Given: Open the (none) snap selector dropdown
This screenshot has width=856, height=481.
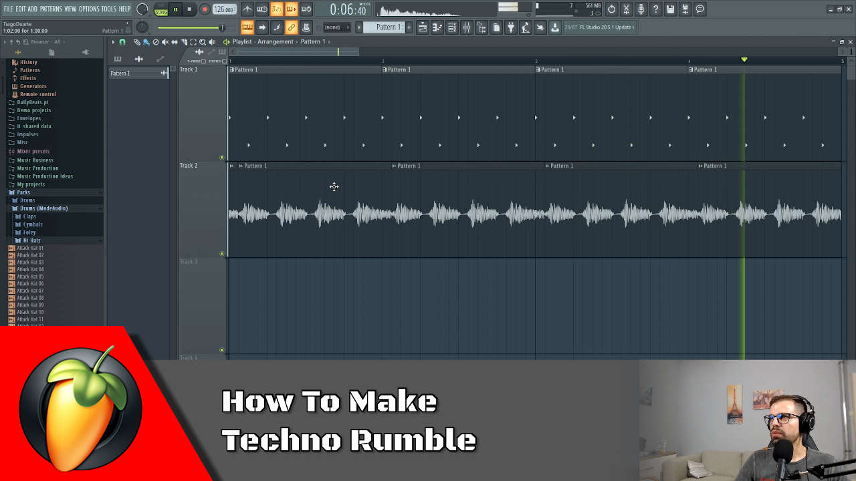Looking at the screenshot, I should (336, 27).
